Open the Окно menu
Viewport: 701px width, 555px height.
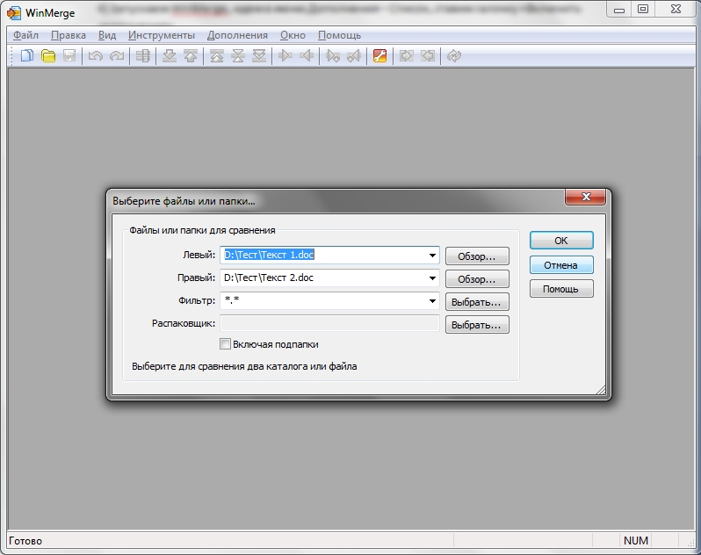293,35
